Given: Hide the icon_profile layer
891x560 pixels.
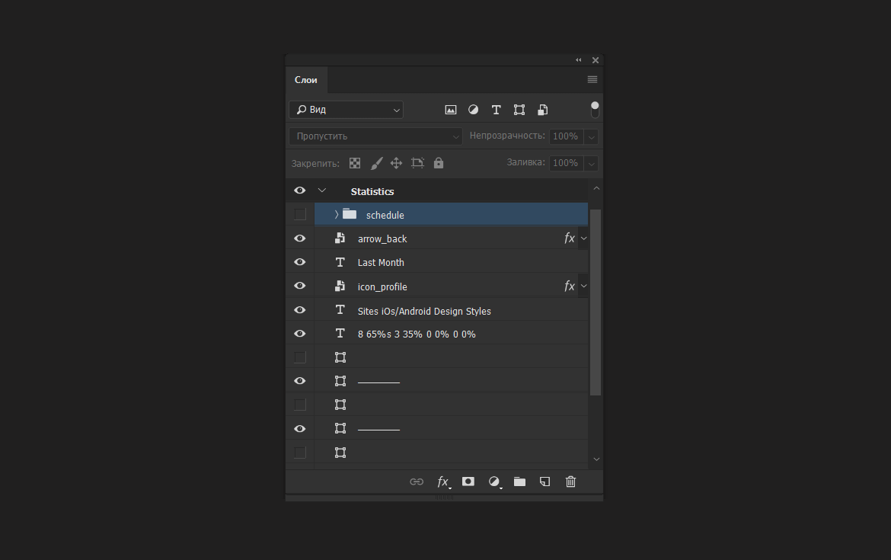Looking at the screenshot, I should coord(300,286).
